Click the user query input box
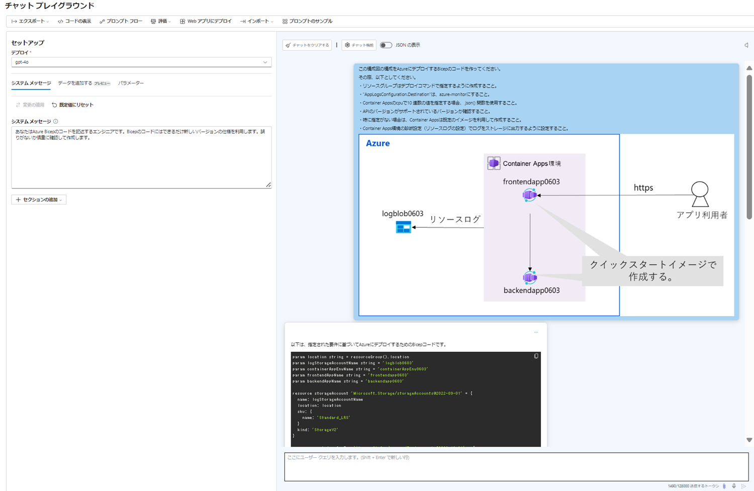754x491 pixels. [516, 467]
